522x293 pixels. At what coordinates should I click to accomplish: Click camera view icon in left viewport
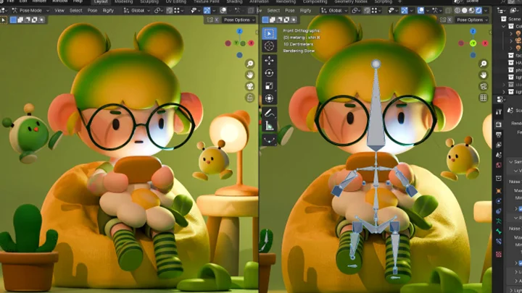[x=249, y=86]
